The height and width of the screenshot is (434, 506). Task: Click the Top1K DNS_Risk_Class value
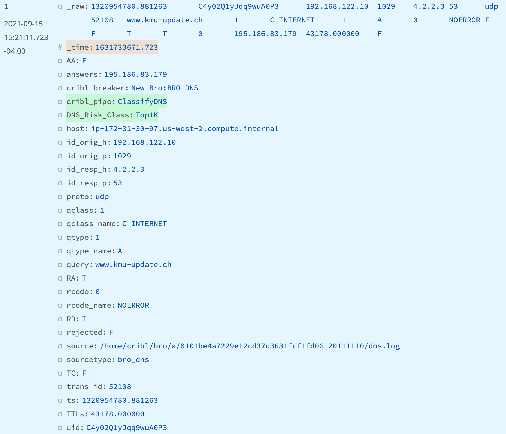(x=147, y=115)
